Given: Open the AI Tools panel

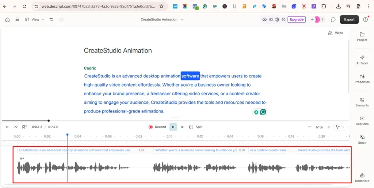Looking at the screenshot, I should [362, 60].
